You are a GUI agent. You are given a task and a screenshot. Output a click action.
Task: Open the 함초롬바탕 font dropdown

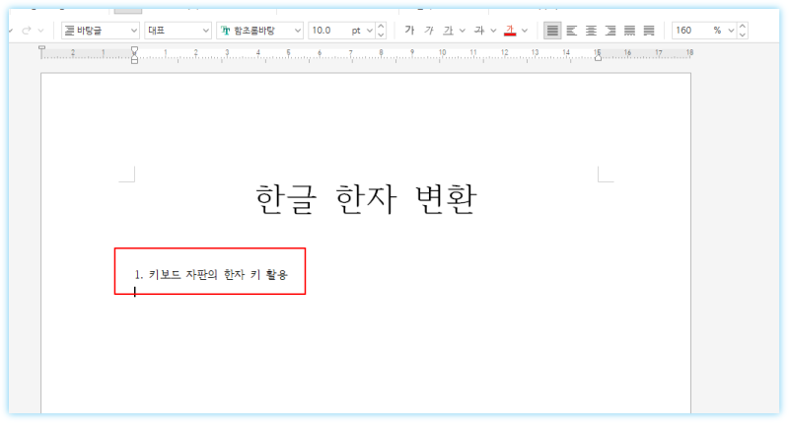point(260,31)
